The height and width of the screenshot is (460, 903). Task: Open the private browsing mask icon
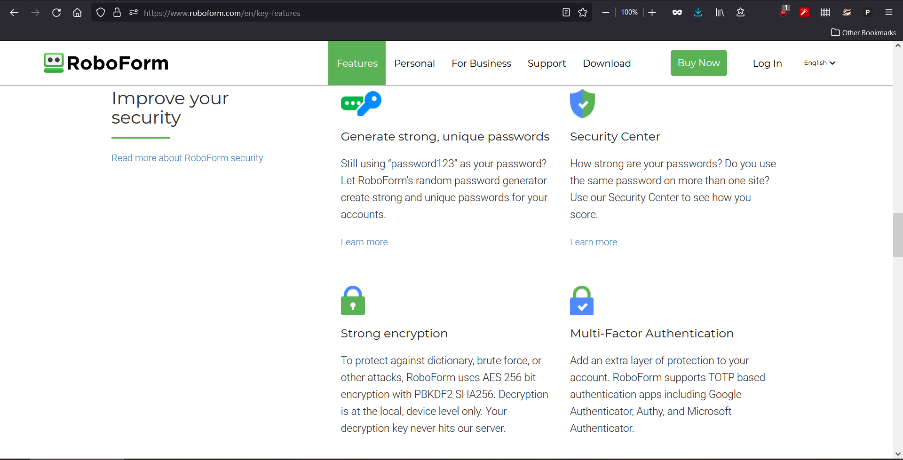(677, 13)
